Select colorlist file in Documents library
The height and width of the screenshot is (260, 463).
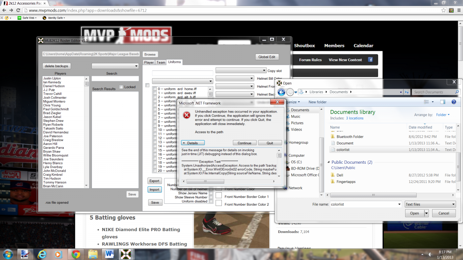[343, 150]
